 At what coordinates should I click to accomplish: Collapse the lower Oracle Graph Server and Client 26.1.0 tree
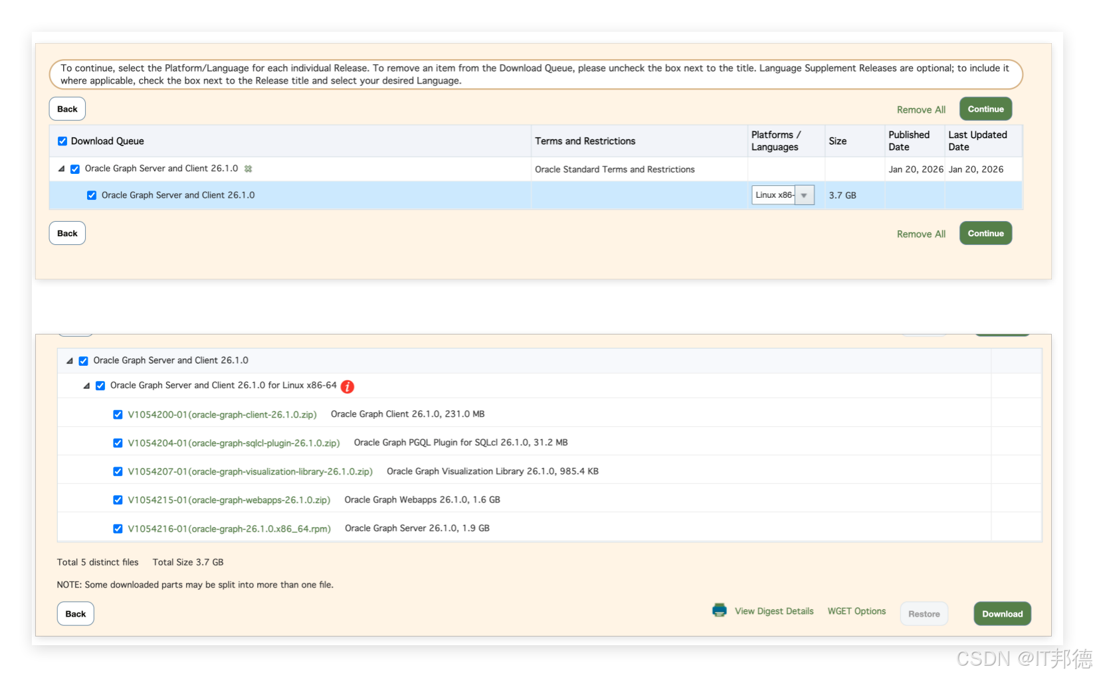tap(70, 360)
